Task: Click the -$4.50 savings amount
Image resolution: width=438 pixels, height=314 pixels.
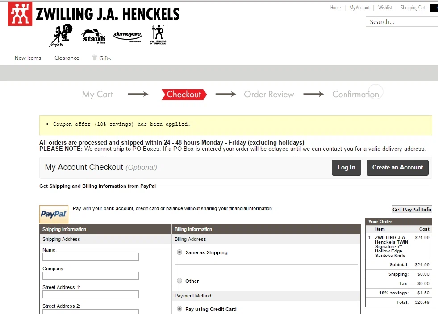Action: (423, 293)
